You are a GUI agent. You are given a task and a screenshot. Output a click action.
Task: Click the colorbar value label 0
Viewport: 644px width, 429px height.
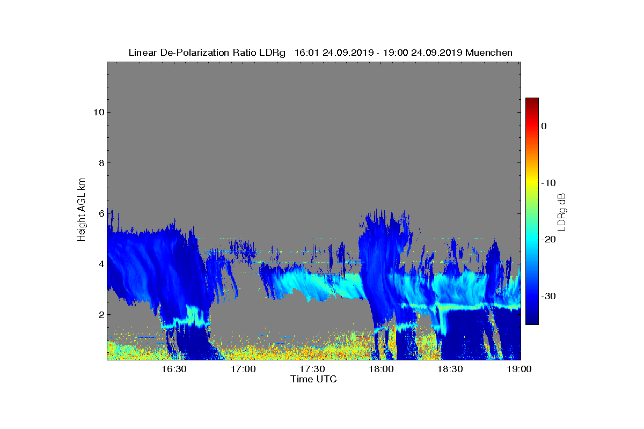544,126
